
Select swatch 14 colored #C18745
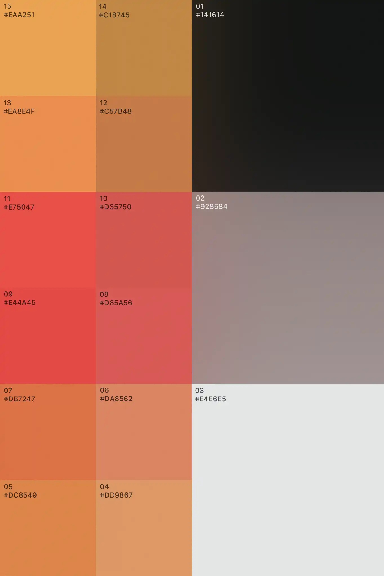(144, 48)
